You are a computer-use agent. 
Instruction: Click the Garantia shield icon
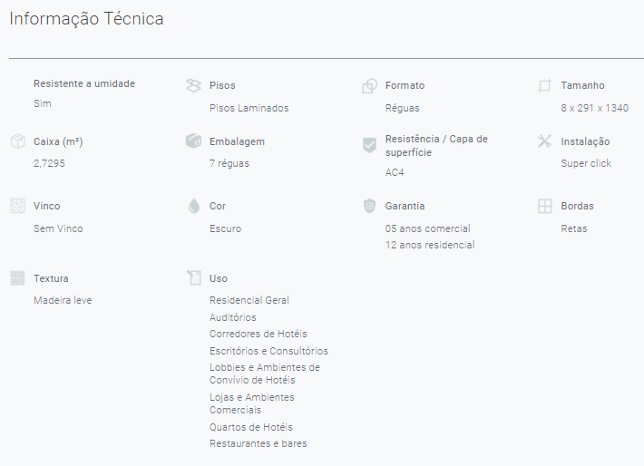[x=369, y=206]
